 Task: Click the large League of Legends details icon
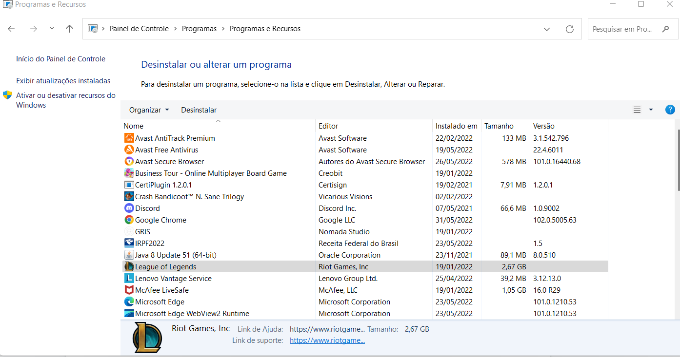pos(147,338)
